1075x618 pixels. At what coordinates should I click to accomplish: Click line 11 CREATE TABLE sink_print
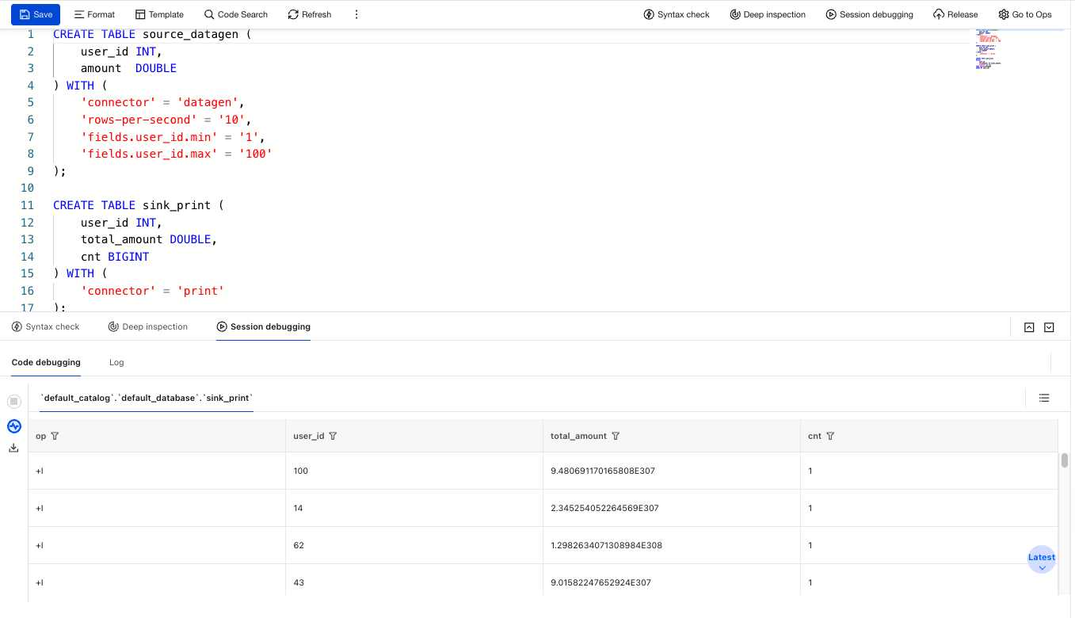[139, 205]
